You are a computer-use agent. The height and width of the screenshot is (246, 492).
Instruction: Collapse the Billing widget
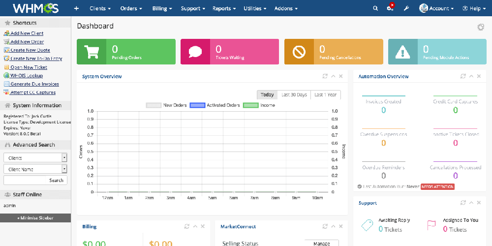point(195,226)
